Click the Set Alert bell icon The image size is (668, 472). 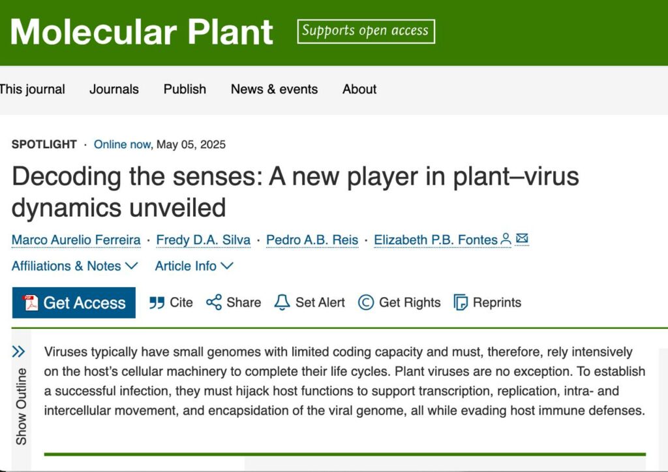[x=282, y=302]
